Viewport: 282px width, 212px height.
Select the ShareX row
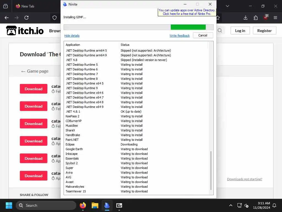(137, 130)
